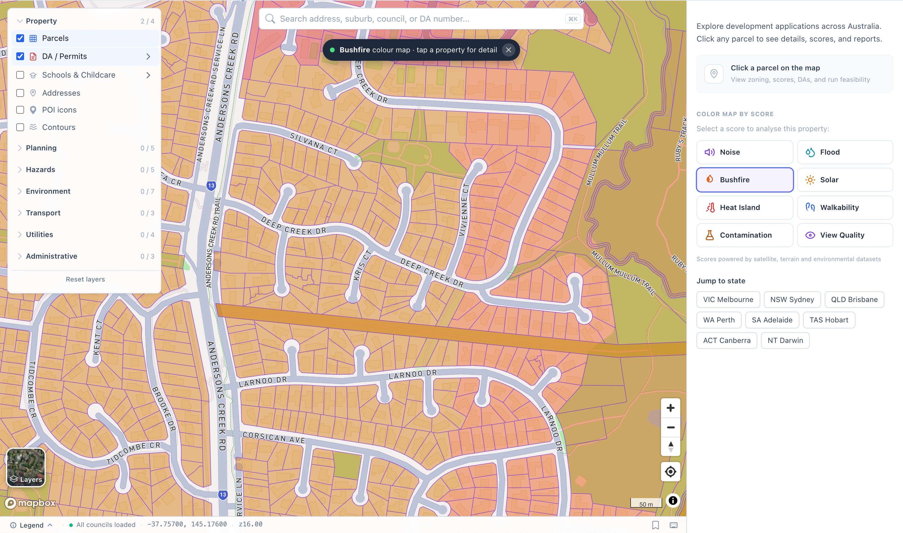
Task: Select the Contamination score
Action: (x=745, y=235)
